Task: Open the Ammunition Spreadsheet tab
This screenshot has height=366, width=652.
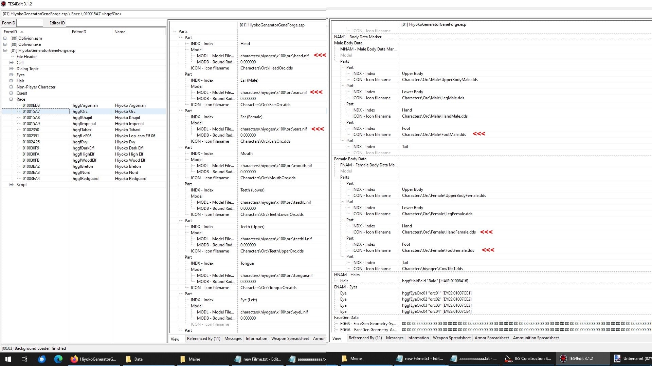Action: coord(536,338)
